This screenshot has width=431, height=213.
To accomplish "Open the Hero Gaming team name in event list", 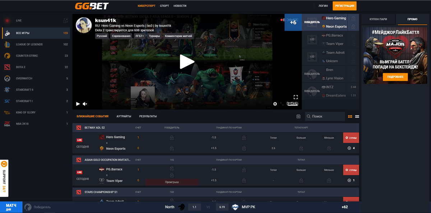I will click(116, 137).
